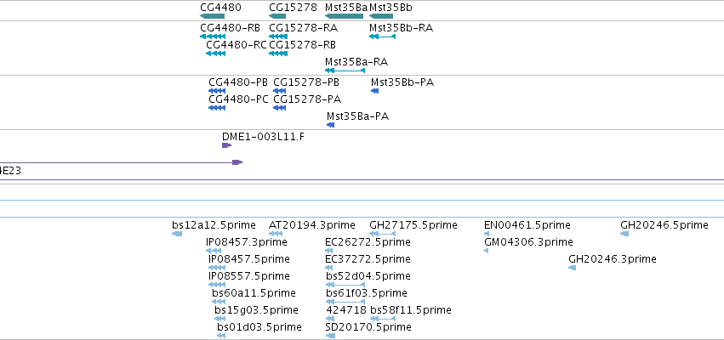Select the CG4480-PC protein glyph
The image size is (724, 340).
(217, 108)
